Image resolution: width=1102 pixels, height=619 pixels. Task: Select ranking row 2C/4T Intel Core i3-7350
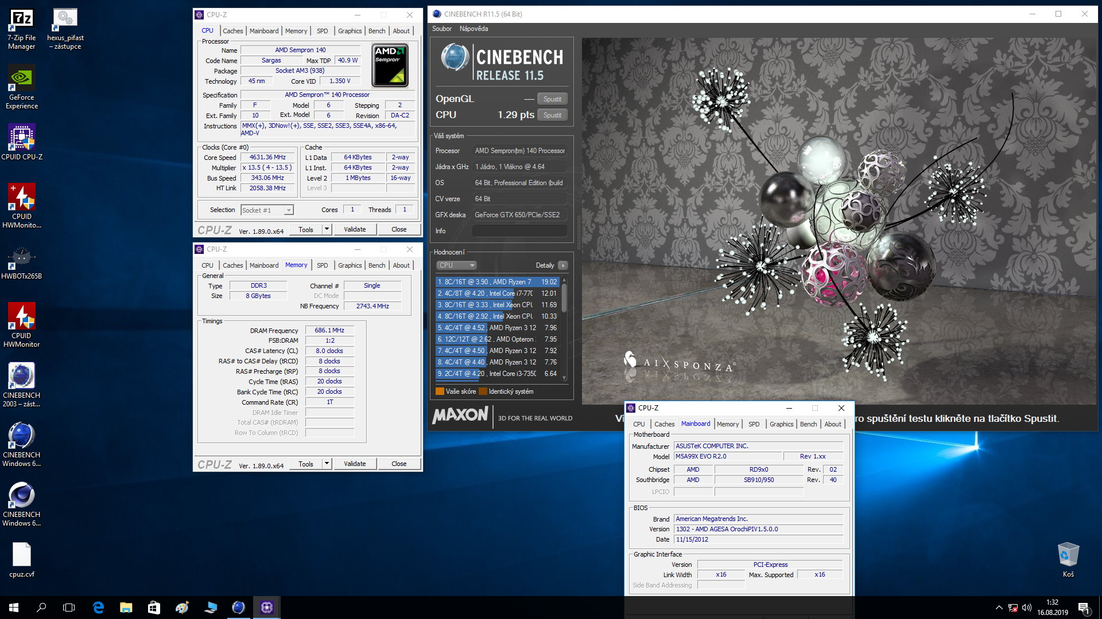point(497,374)
